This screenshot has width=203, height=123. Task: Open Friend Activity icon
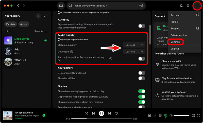[188, 6]
